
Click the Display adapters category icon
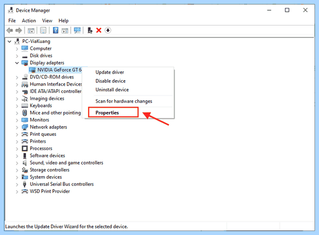click(24, 63)
